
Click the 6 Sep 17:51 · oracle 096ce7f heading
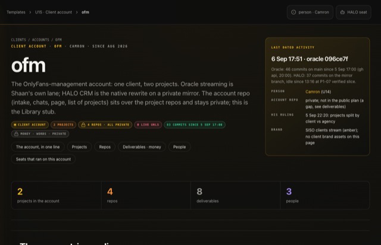[310, 59]
